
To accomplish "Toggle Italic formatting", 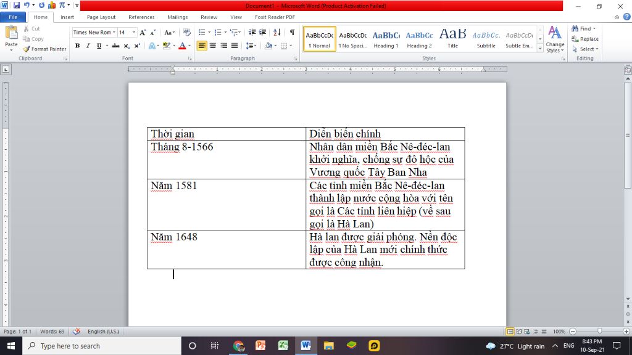I will (88, 46).
